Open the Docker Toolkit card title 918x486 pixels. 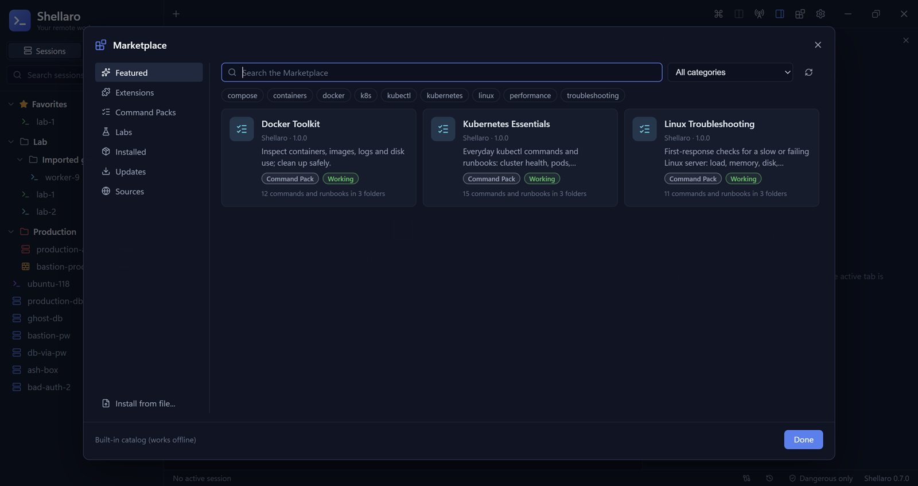click(290, 124)
